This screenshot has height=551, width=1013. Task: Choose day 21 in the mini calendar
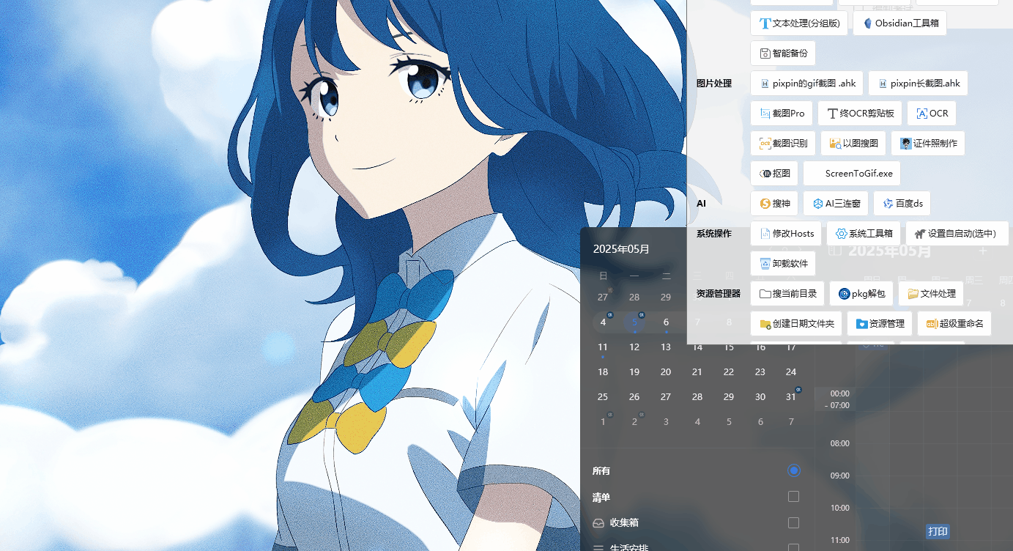(x=697, y=372)
